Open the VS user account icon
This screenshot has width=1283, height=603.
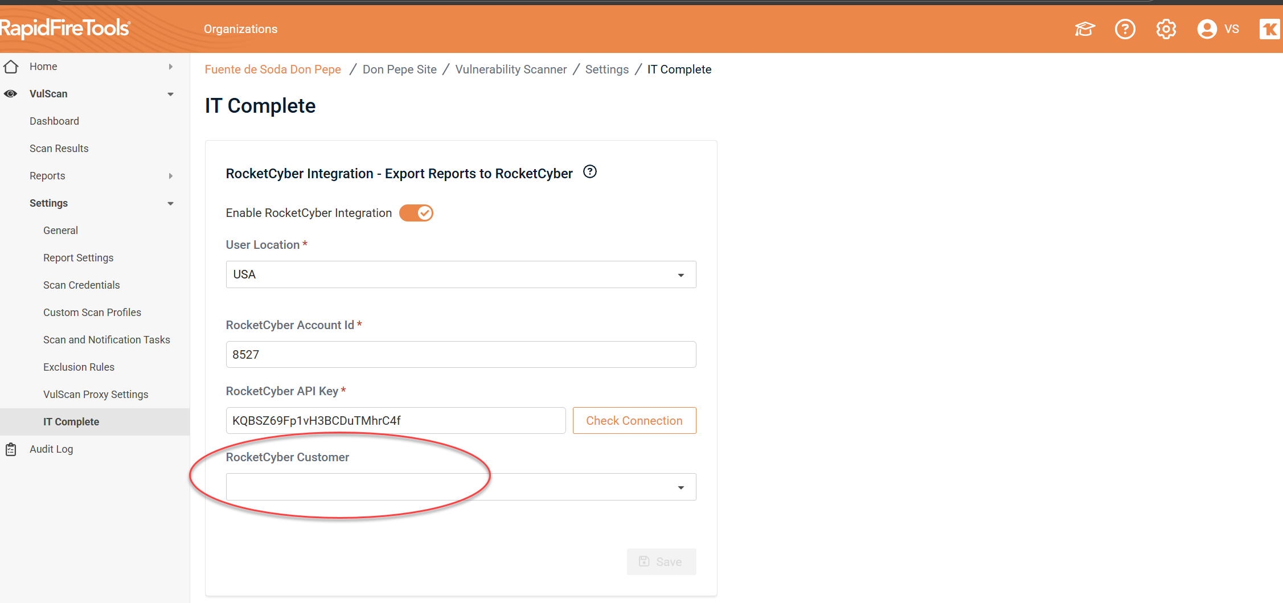pyautogui.click(x=1207, y=29)
